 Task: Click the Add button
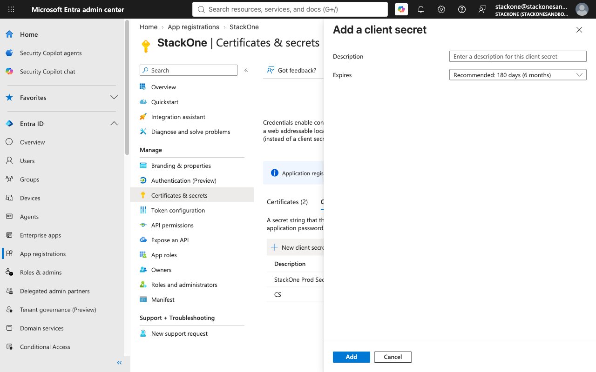point(352,357)
